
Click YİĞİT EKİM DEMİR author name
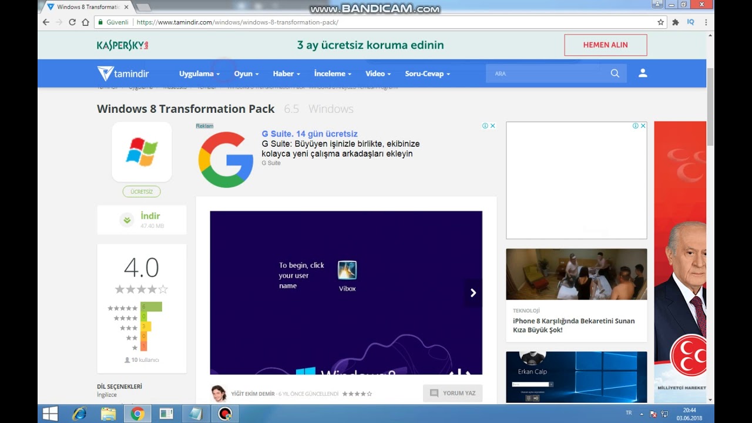tap(253, 394)
